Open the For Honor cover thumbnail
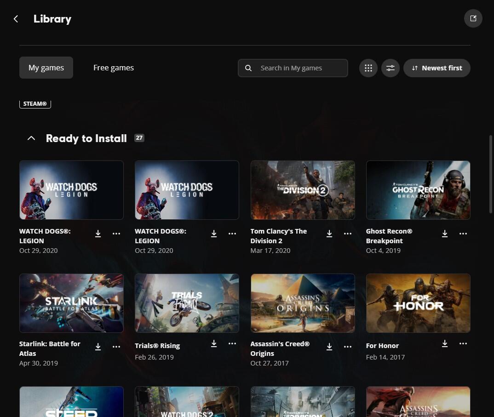This screenshot has height=417, width=494. tap(418, 303)
